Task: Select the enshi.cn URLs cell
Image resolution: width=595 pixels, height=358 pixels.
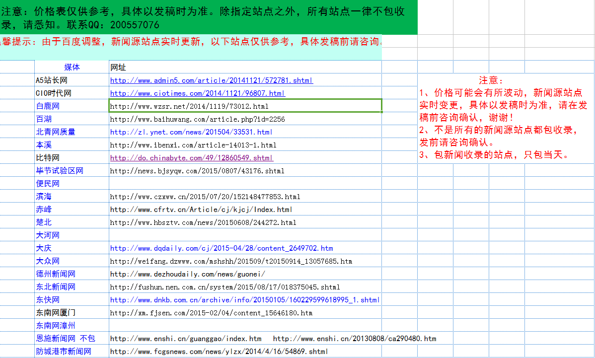Action: click(x=245, y=338)
